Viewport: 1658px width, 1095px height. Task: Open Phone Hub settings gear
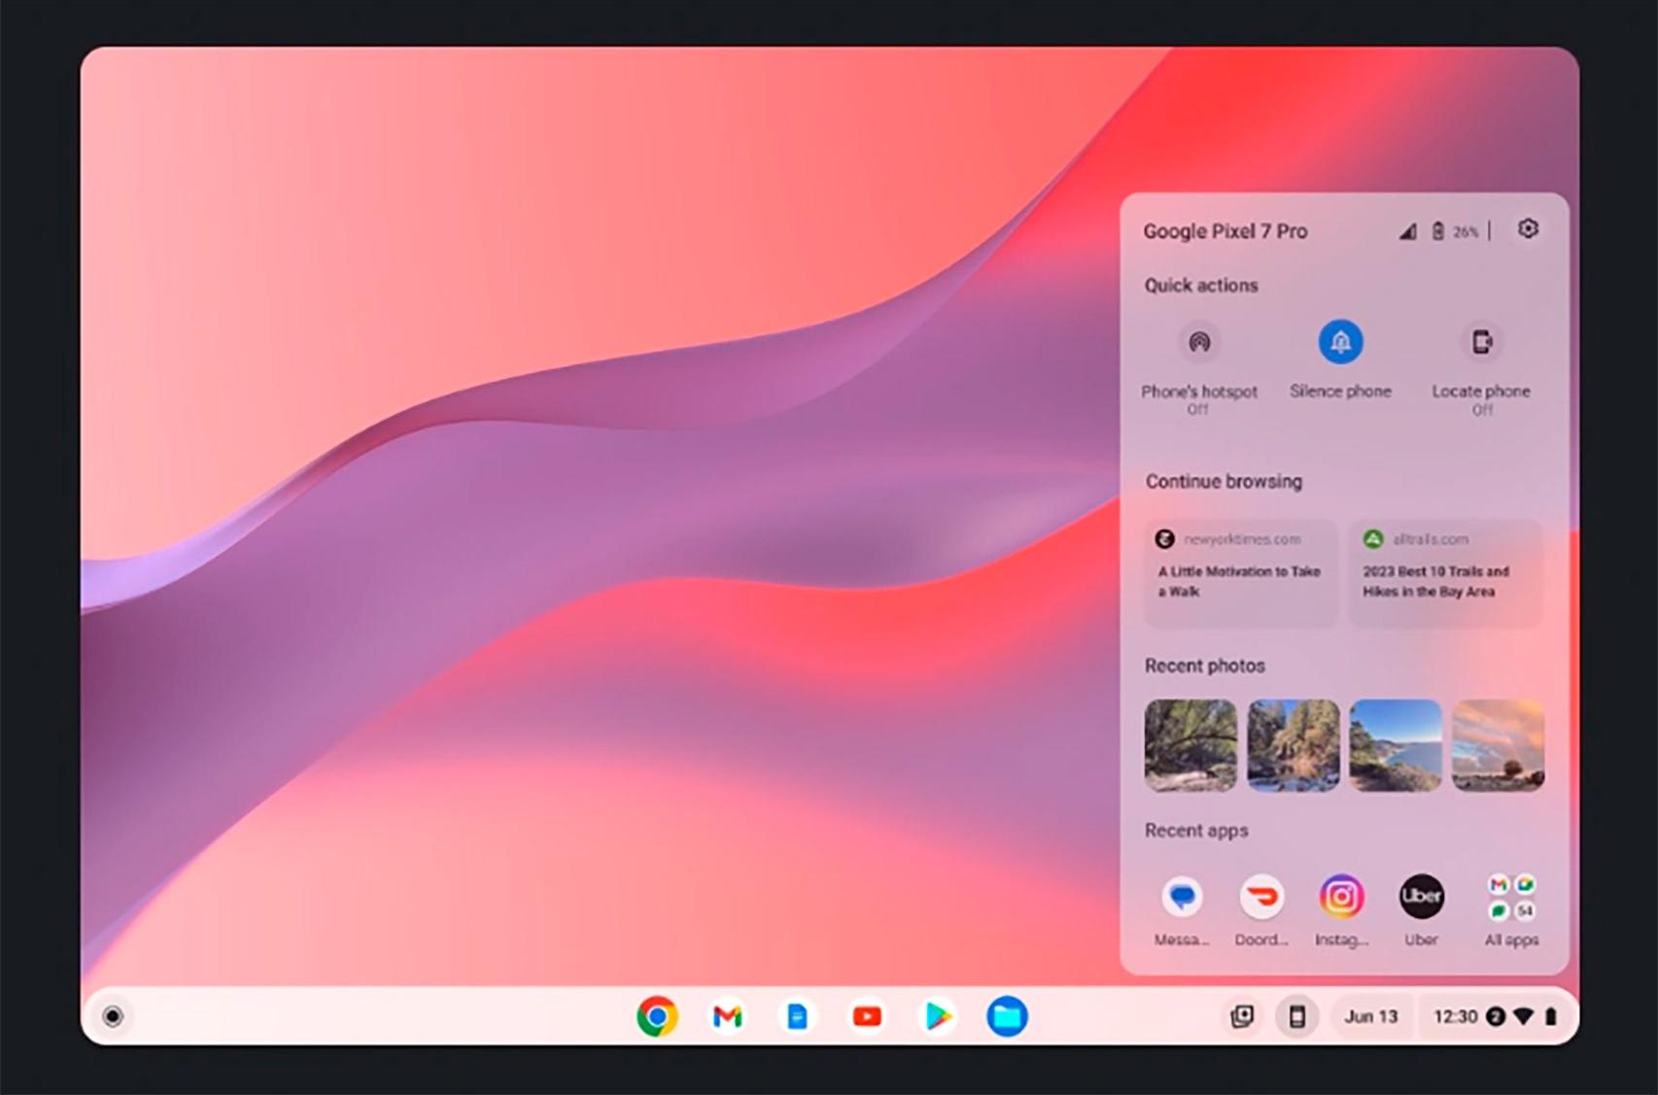1528,229
